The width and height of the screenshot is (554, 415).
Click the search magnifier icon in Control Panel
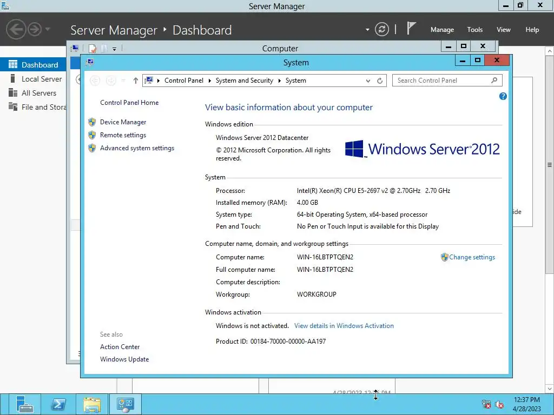494,81
